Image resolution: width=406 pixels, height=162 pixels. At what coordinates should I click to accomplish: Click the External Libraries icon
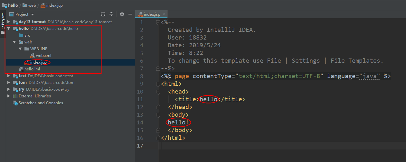coord(15,96)
